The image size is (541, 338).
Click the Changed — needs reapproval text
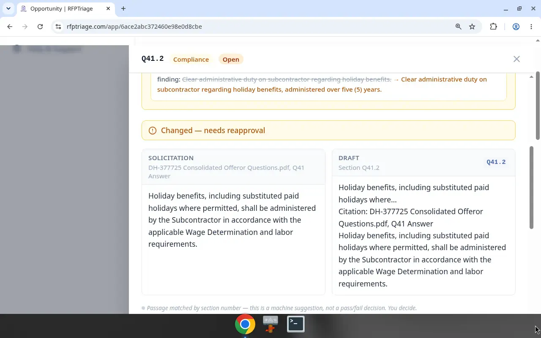(213, 131)
